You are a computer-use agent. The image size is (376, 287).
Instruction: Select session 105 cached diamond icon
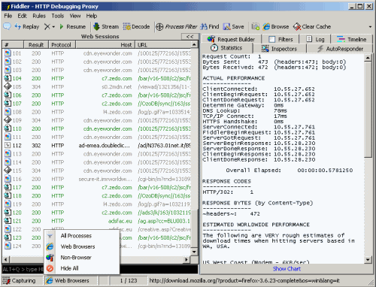click(x=8, y=86)
